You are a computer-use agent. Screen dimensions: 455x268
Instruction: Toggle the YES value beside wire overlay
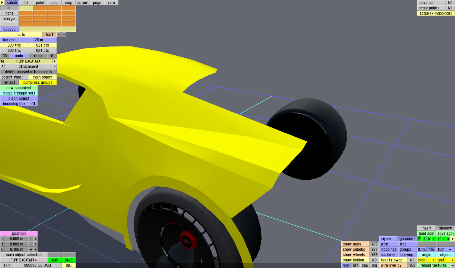[412, 265]
